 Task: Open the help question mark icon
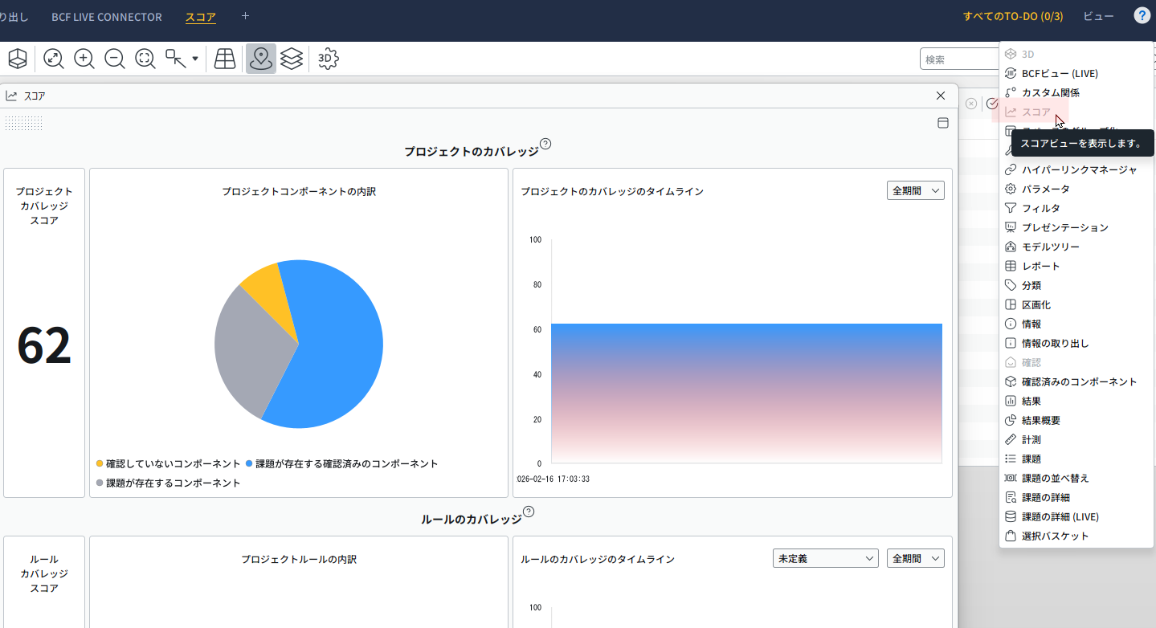coord(1142,16)
